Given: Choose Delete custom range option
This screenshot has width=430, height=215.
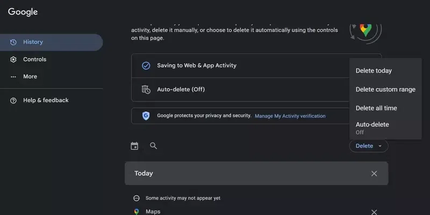Looking at the screenshot, I should coord(385,89).
